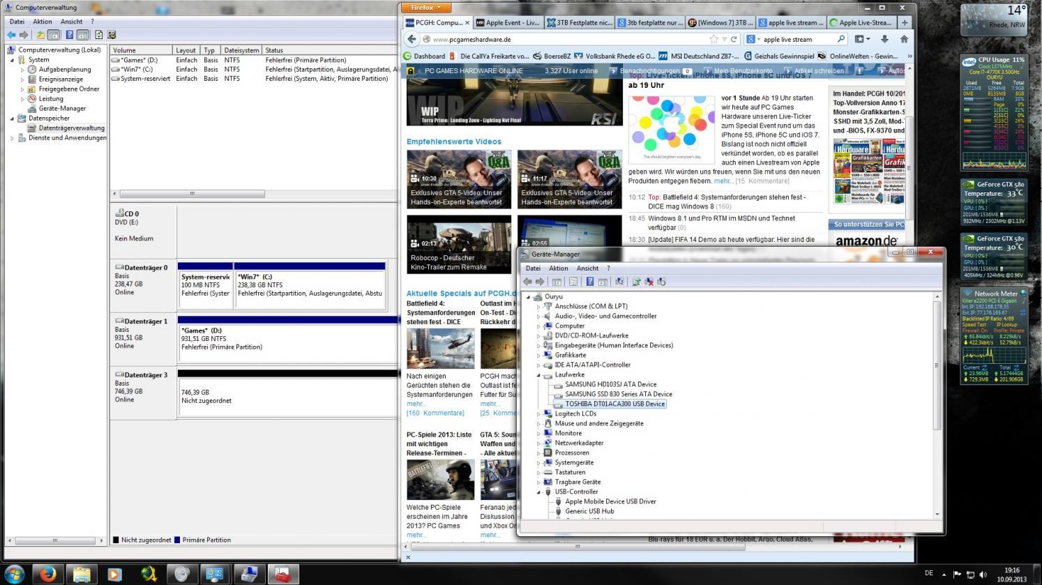1042x585 pixels.
Task: Show more bookmarks via toolbar chevron
Action: pyautogui.click(x=909, y=56)
